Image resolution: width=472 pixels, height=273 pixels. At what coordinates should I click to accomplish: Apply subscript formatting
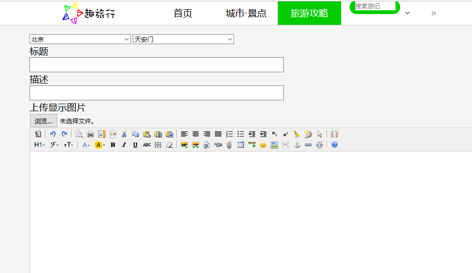click(x=274, y=134)
